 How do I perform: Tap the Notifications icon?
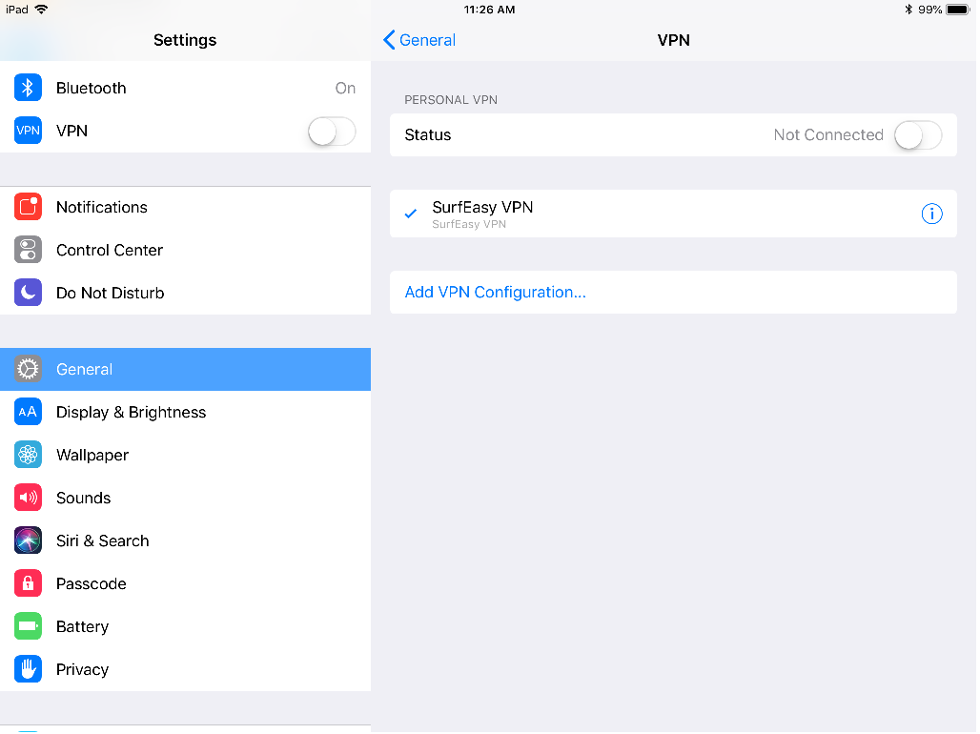[28, 207]
